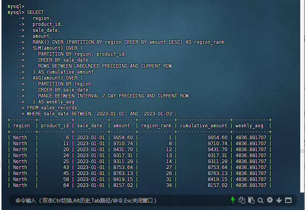The image size is (305, 210).
Task: Click weekly_avg value in product 64 row
Action: (251, 185)
